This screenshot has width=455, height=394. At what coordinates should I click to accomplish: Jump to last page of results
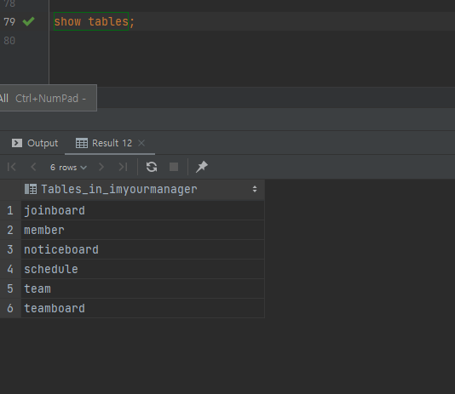tap(123, 167)
